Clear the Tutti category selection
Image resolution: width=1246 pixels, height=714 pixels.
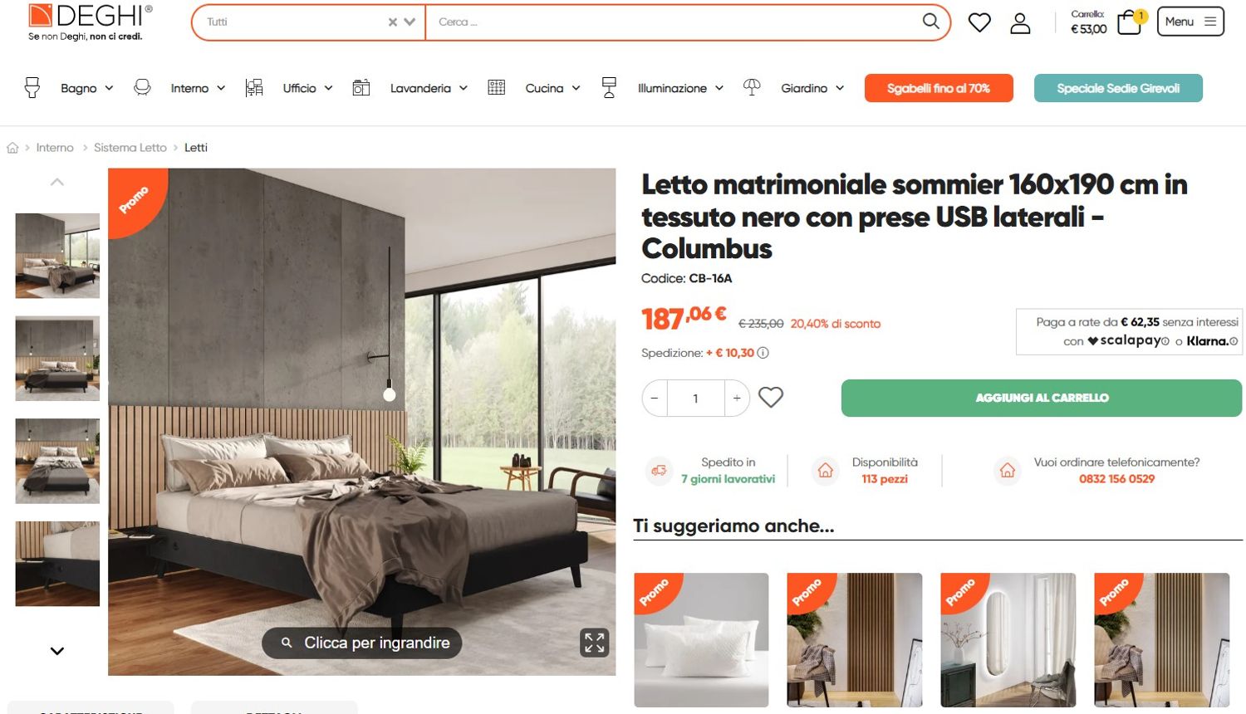pyautogui.click(x=393, y=22)
